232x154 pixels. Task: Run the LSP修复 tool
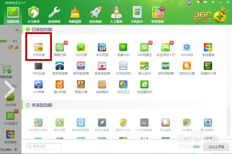[38, 87]
